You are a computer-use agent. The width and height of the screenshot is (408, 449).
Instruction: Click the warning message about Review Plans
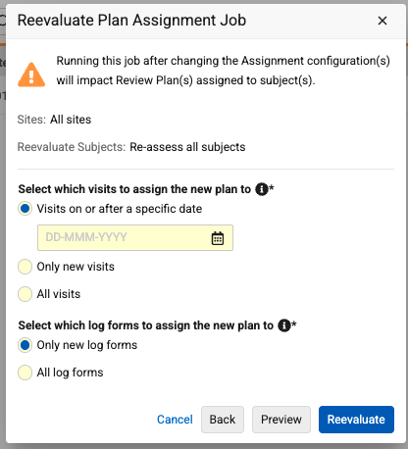point(223,71)
